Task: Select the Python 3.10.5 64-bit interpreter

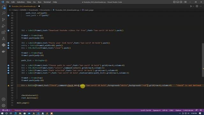Action: (188, 110)
